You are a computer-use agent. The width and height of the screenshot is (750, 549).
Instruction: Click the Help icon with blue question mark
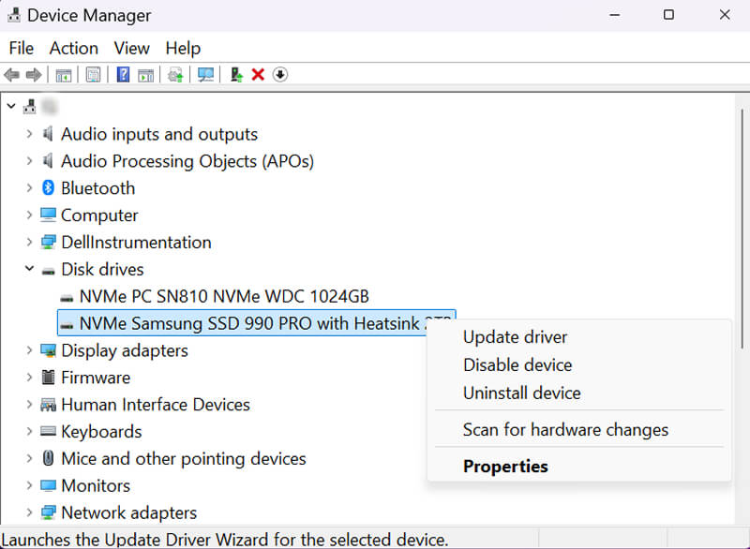pyautogui.click(x=122, y=75)
